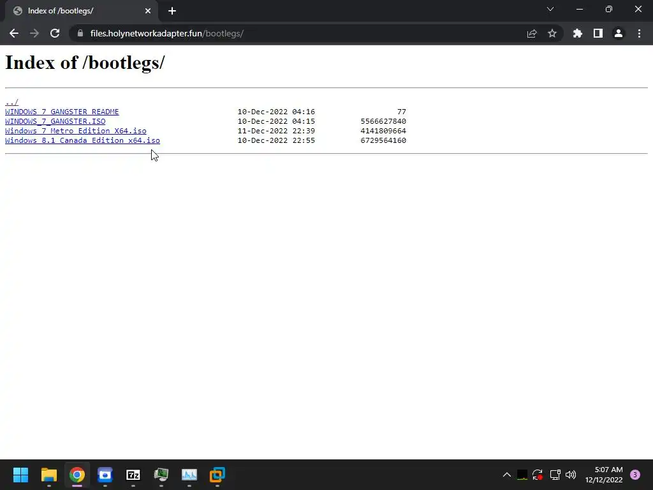
Task: Open the volume control in the tray
Action: click(571, 475)
